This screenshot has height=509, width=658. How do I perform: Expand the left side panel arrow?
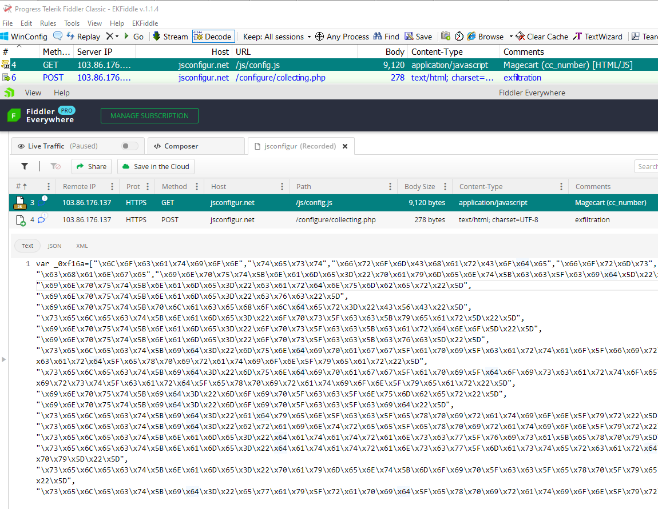click(4, 359)
